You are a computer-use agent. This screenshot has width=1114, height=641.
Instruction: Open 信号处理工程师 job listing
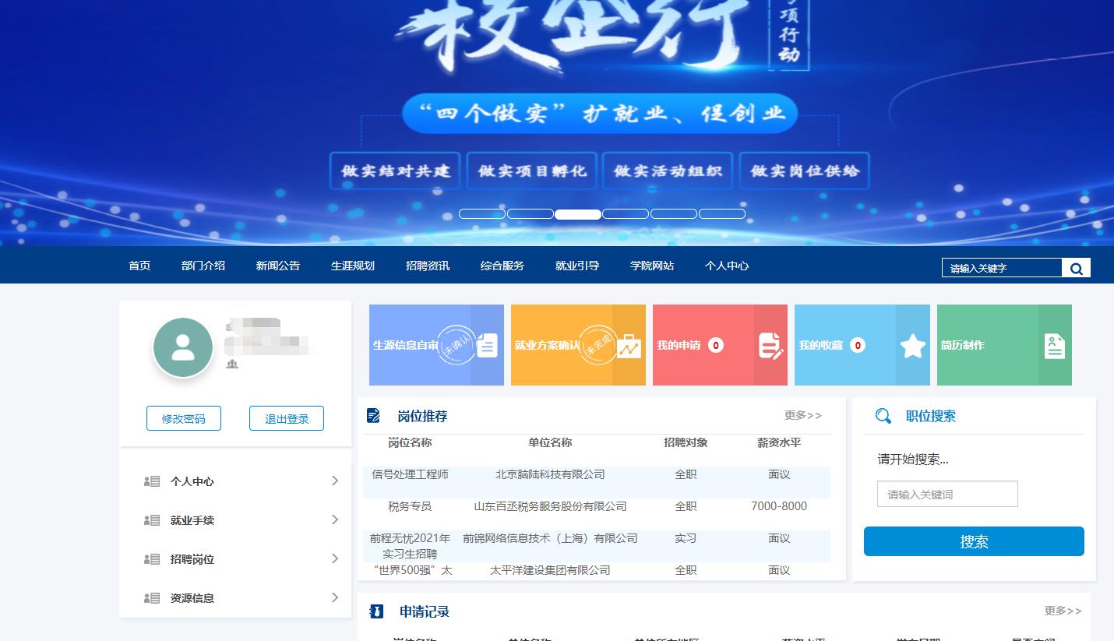(x=410, y=474)
